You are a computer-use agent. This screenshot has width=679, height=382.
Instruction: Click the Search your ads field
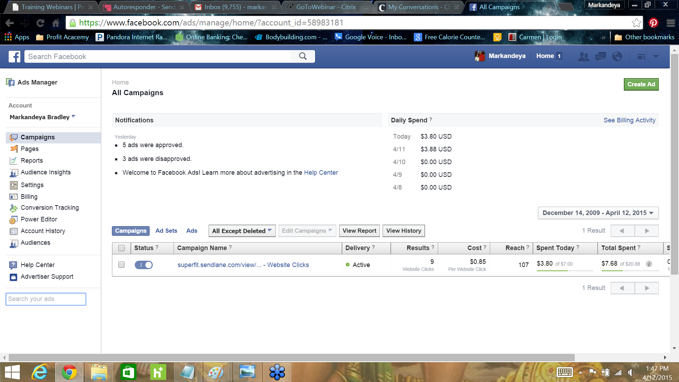pos(46,299)
